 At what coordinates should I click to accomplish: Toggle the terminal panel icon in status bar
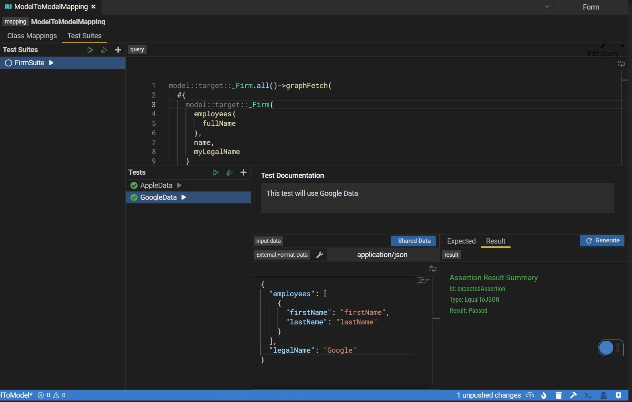pyautogui.click(x=588, y=395)
